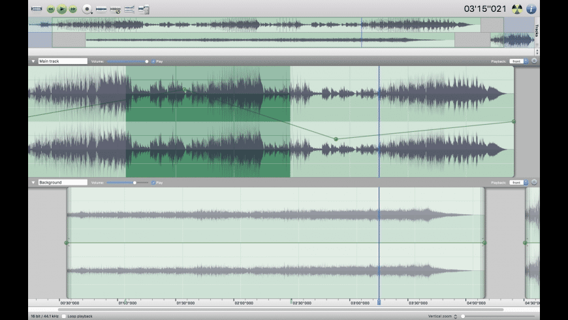Click the horizontal scrollbar thumb

pyautogui.click(x=281, y=310)
